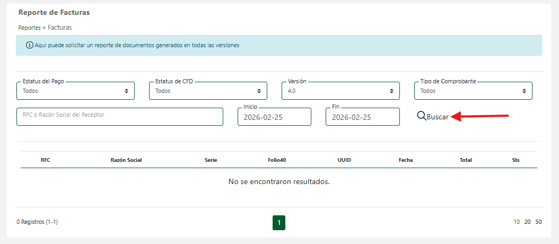Screen dimensions: 559x244
Task: Click the Fin date field
Action: click(x=362, y=117)
